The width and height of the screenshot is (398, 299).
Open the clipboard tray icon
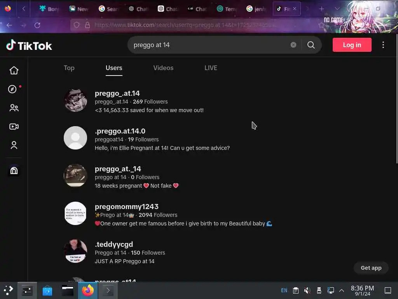[296, 290]
